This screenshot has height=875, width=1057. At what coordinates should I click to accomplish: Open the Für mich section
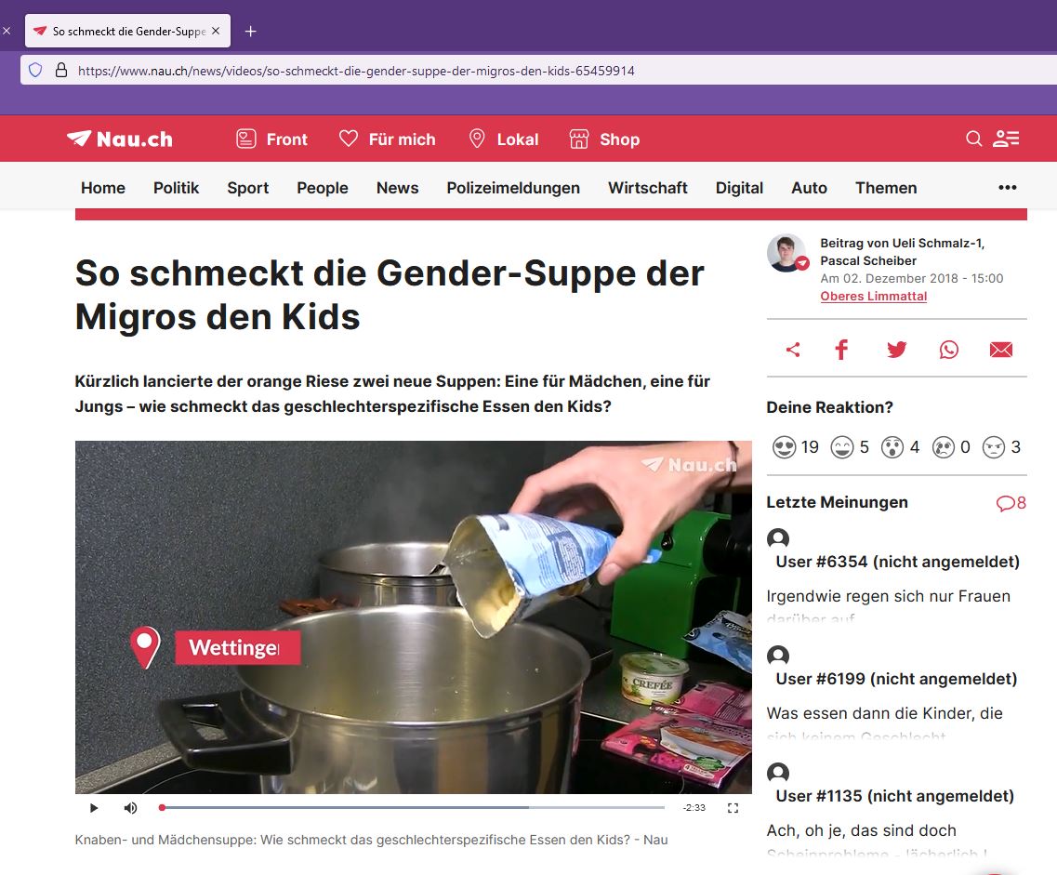click(387, 139)
